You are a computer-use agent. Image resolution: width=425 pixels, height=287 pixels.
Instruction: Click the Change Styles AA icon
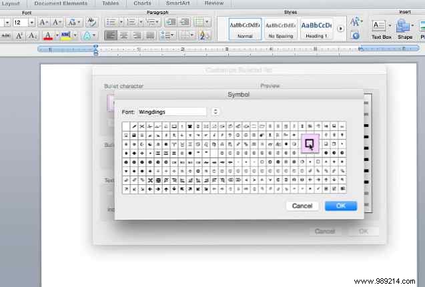[355, 22]
